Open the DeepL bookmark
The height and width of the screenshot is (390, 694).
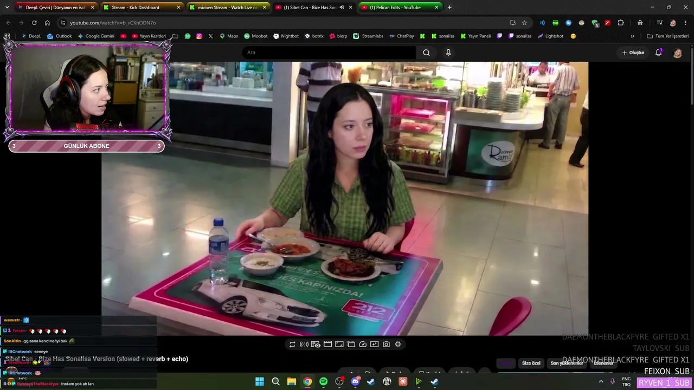[31, 36]
